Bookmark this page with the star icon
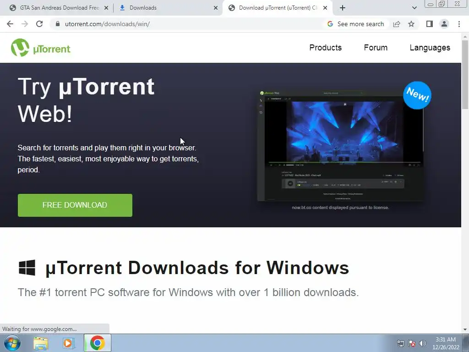 coord(411,24)
